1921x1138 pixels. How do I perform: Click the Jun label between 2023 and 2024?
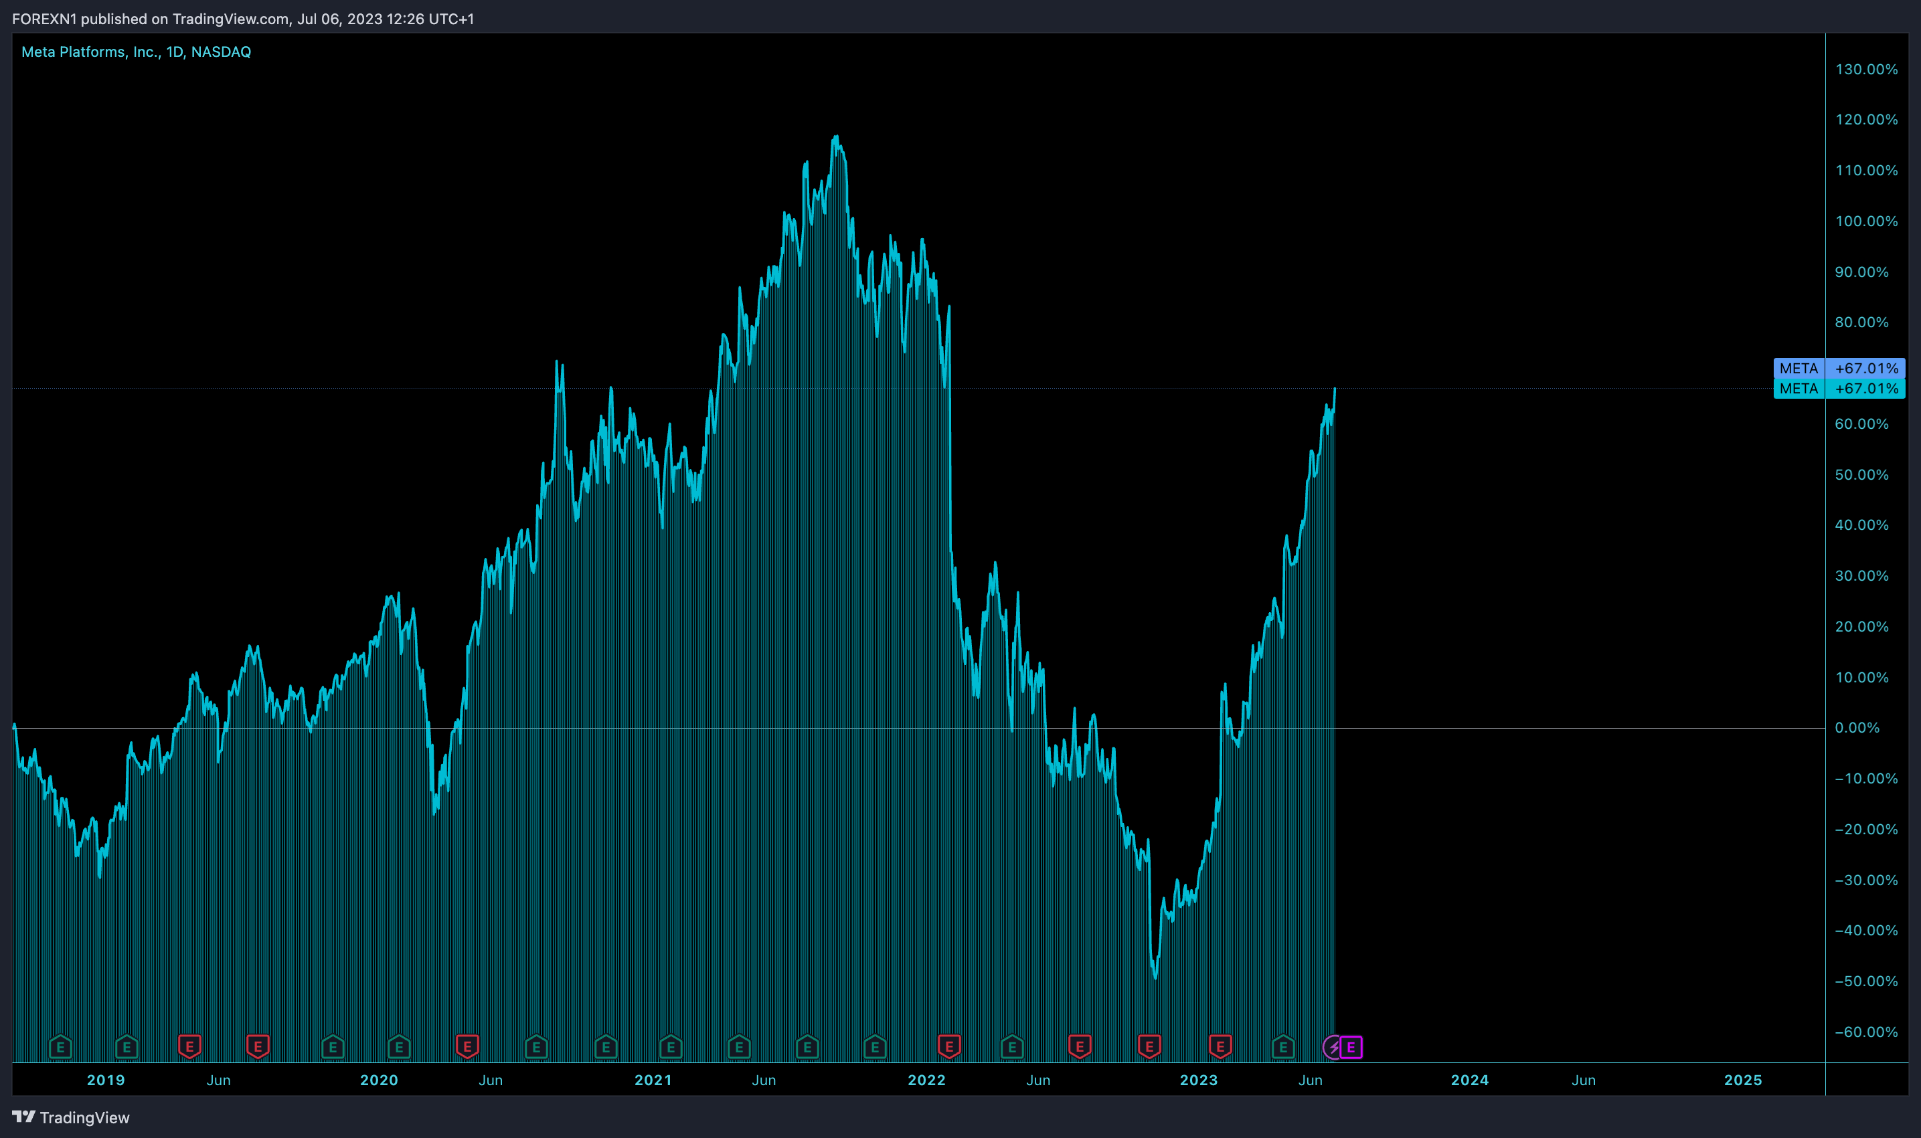(1311, 1080)
